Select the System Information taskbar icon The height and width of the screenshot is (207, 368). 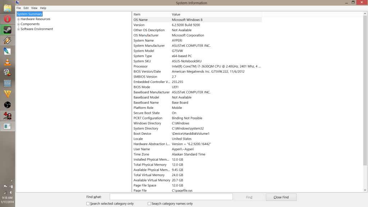tap(7, 126)
